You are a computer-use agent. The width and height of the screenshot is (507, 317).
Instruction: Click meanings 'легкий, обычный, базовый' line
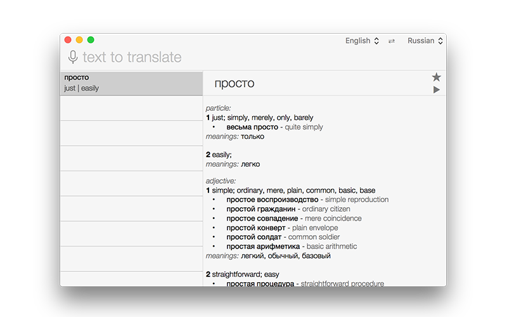pyautogui.click(x=268, y=256)
